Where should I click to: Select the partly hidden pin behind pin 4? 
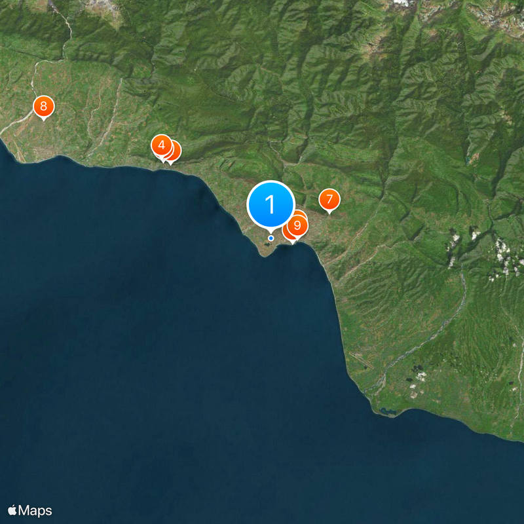pos(176,152)
